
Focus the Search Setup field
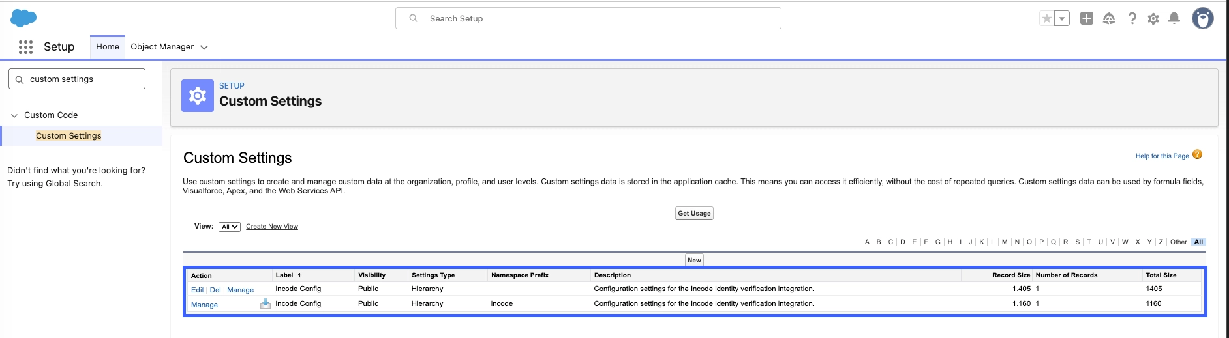point(588,18)
